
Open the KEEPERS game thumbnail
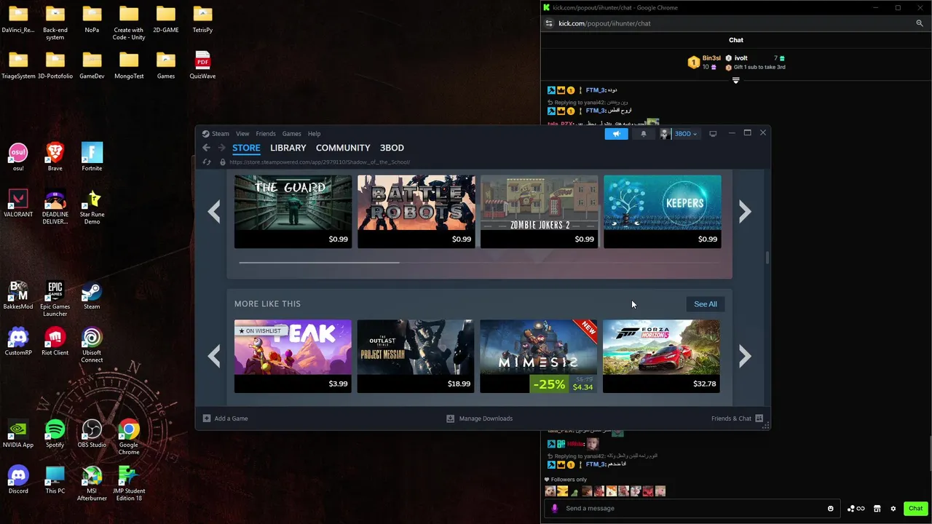point(662,212)
